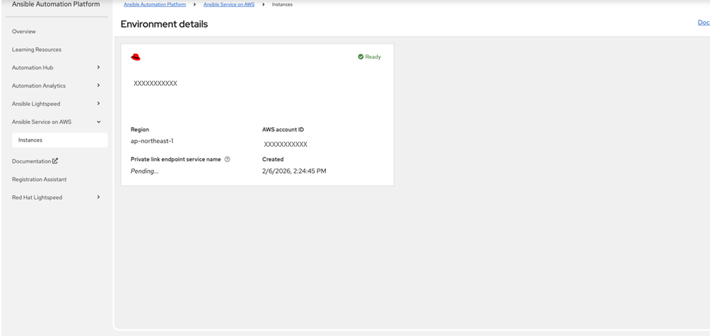
Task: Click the help icon beside Private link endpoint
Action: point(227,159)
